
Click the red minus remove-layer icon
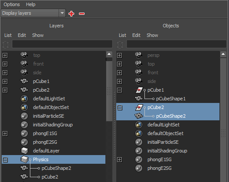coord(82,13)
